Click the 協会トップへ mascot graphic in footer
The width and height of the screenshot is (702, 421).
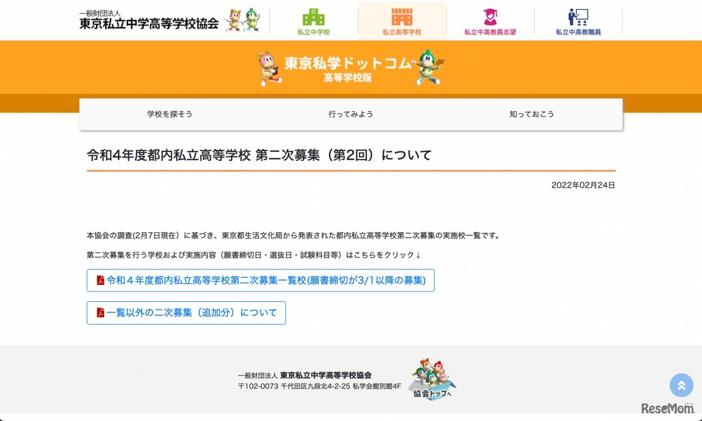pos(432,379)
